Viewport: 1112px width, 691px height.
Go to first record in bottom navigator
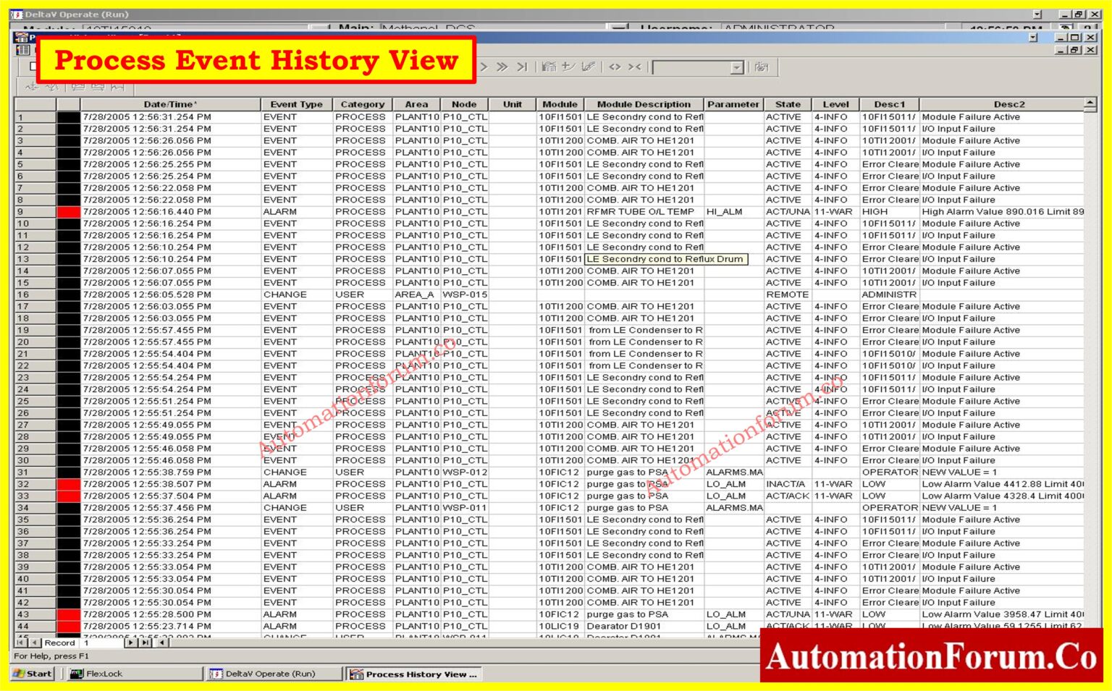tap(21, 643)
